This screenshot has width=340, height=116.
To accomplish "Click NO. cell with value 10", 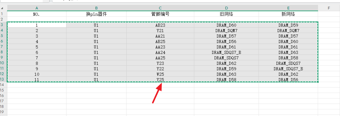I will pos(37,74).
